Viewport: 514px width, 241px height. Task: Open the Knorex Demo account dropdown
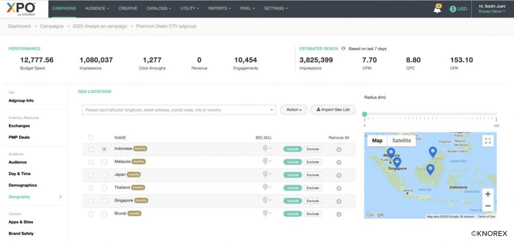click(x=492, y=11)
